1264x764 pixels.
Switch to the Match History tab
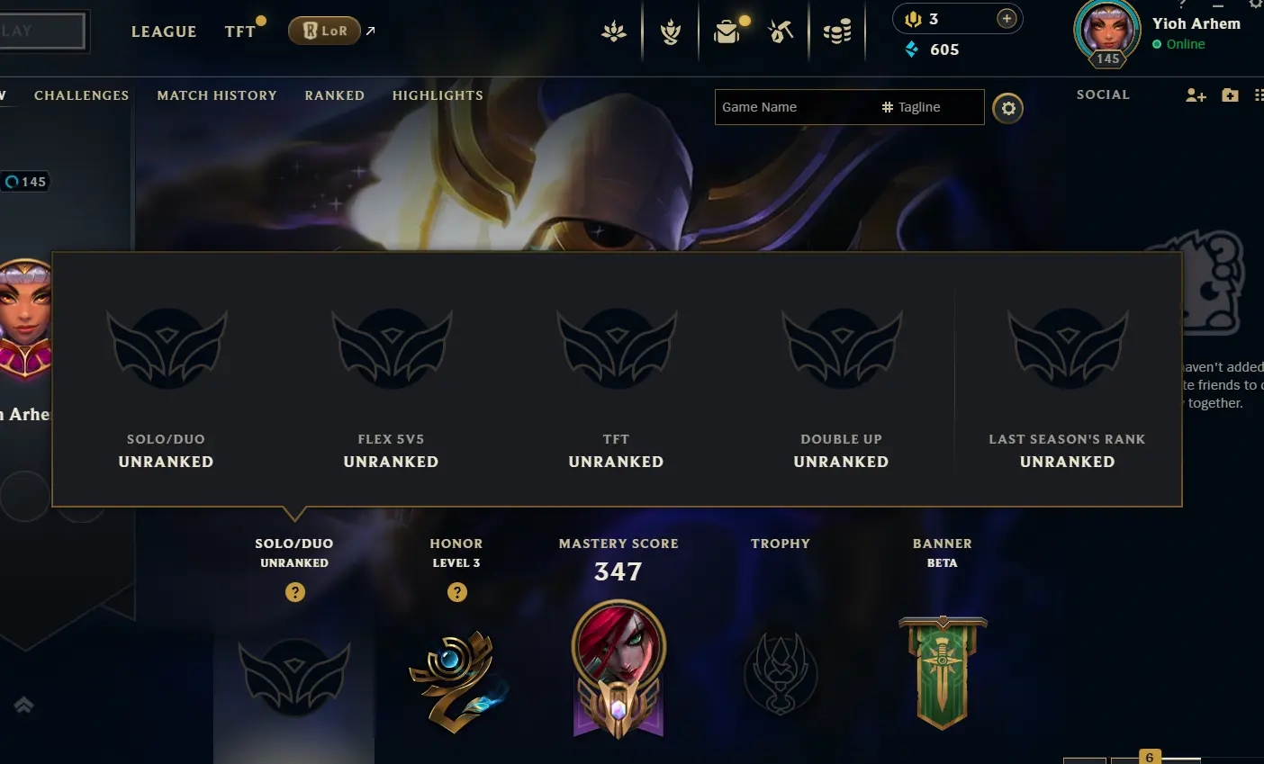point(217,95)
